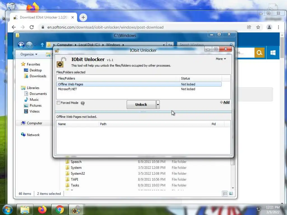Viewport: 287px width, 215px height.
Task: Open a new Chrome tab
Action: point(83,17)
